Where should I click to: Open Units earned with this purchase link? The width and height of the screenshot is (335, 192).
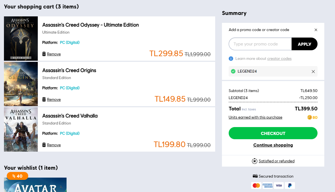[x=255, y=117]
